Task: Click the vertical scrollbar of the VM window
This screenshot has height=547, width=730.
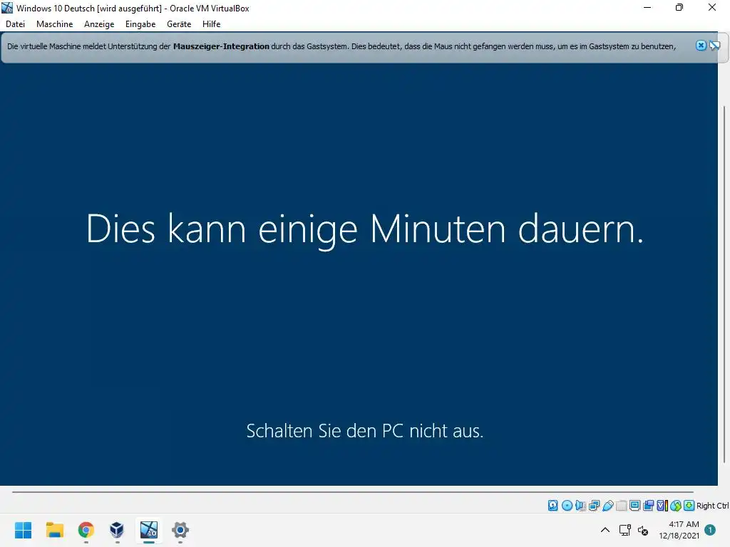Action: click(x=724, y=283)
